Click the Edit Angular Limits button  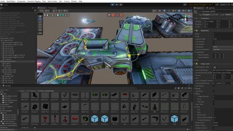coord(214,67)
